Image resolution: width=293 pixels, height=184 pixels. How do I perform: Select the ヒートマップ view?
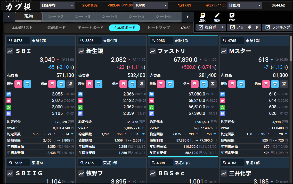point(159,28)
